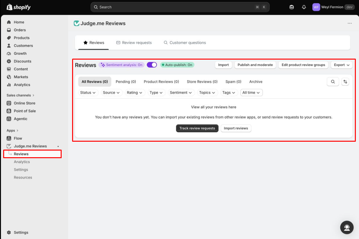Open Judge.me Resources sub-item
The width and height of the screenshot is (359, 239).
pos(23,177)
